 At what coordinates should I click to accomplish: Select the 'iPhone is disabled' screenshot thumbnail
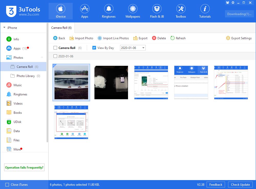tap(191, 82)
